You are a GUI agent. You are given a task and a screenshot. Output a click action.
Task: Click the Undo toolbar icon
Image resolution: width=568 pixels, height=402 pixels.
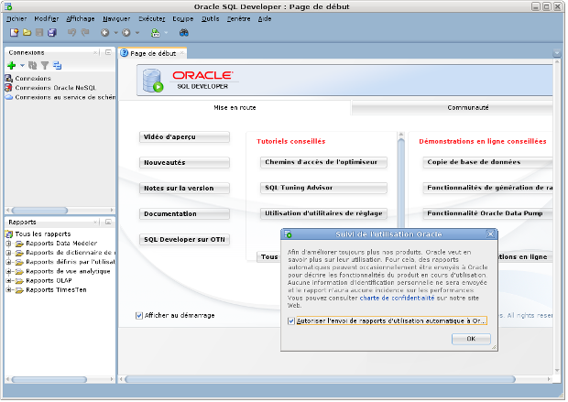pos(72,33)
